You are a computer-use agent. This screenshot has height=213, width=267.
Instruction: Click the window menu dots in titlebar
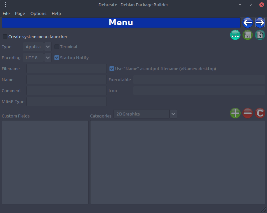[x=5, y=5]
